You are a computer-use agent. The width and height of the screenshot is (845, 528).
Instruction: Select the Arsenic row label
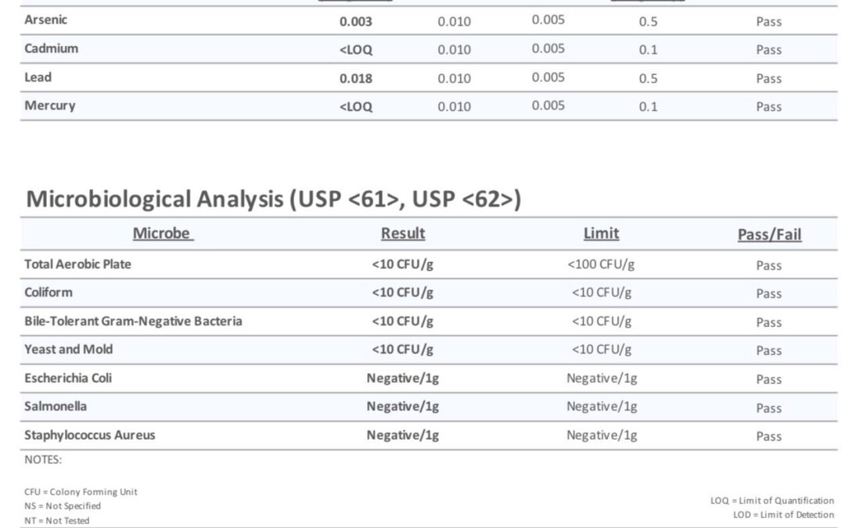(46, 20)
